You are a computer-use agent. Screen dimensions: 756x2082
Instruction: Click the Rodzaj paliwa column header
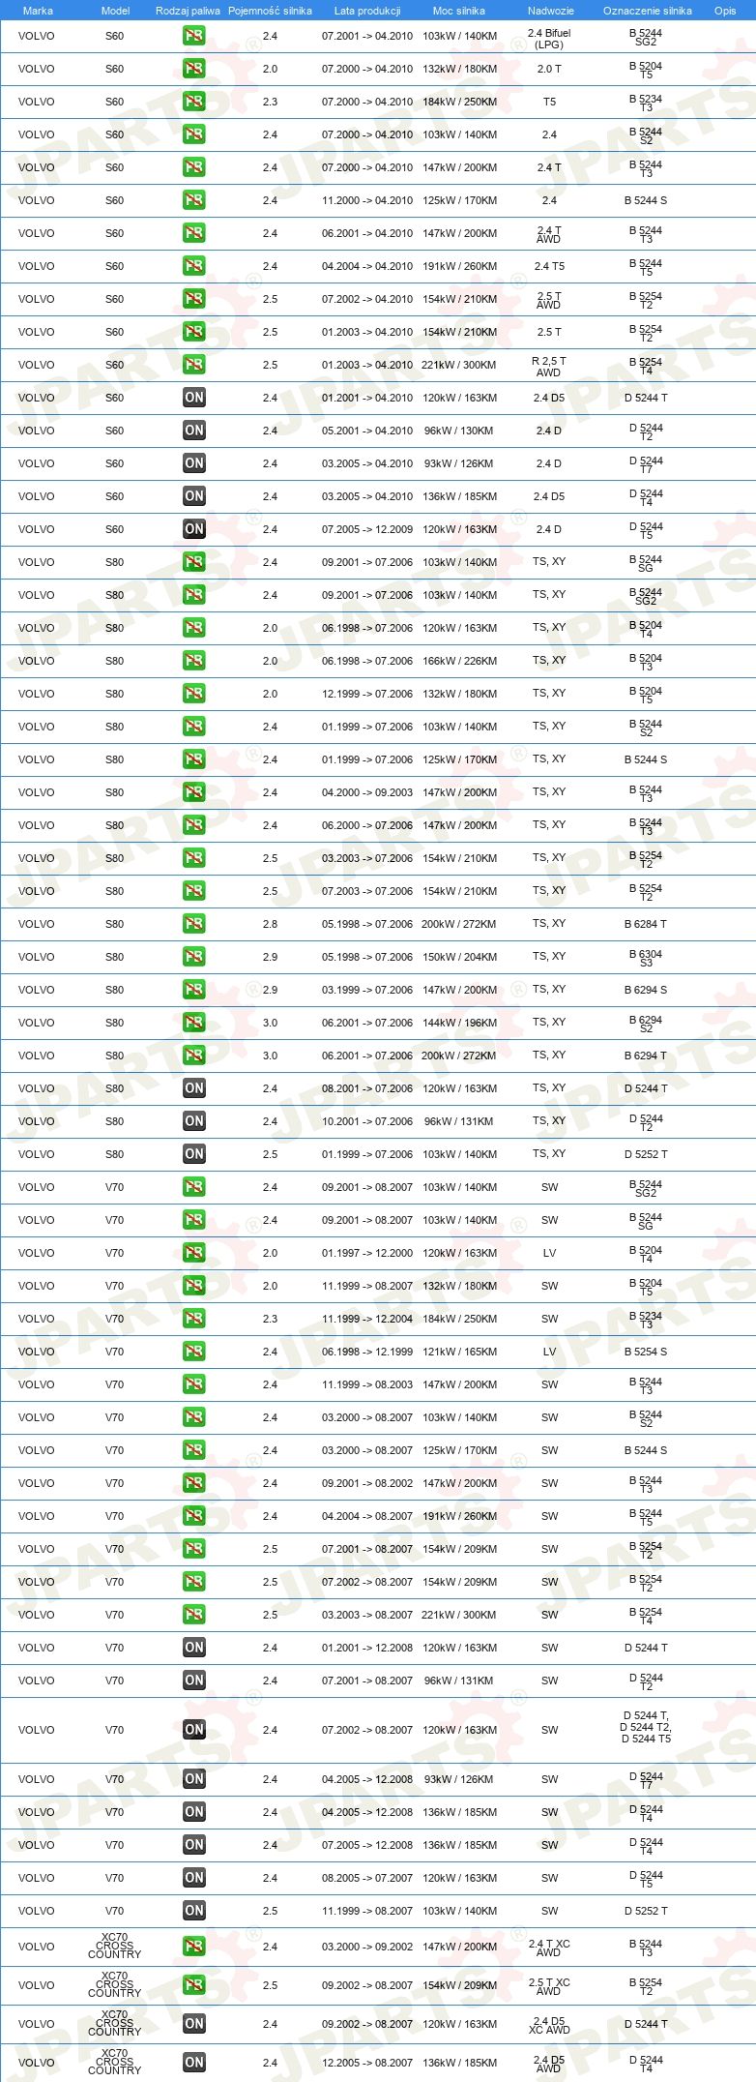coord(188,11)
